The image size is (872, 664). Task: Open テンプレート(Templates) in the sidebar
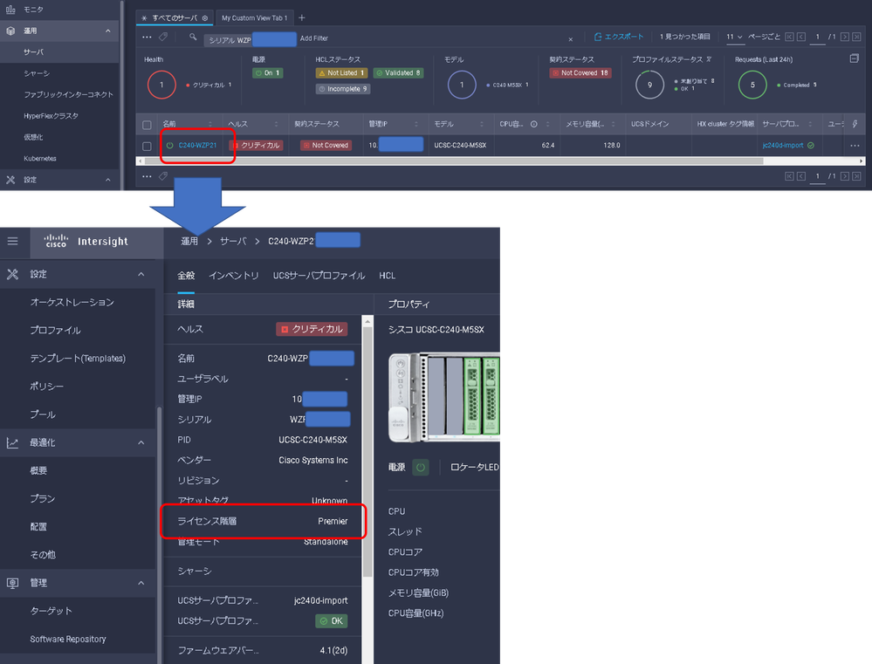pos(78,358)
